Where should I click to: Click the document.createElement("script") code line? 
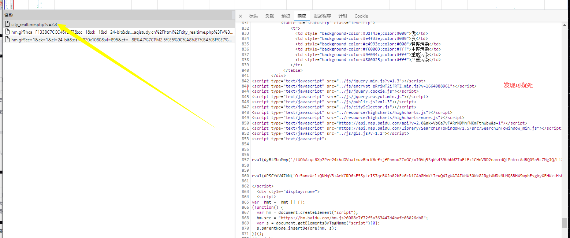[x=307, y=213]
